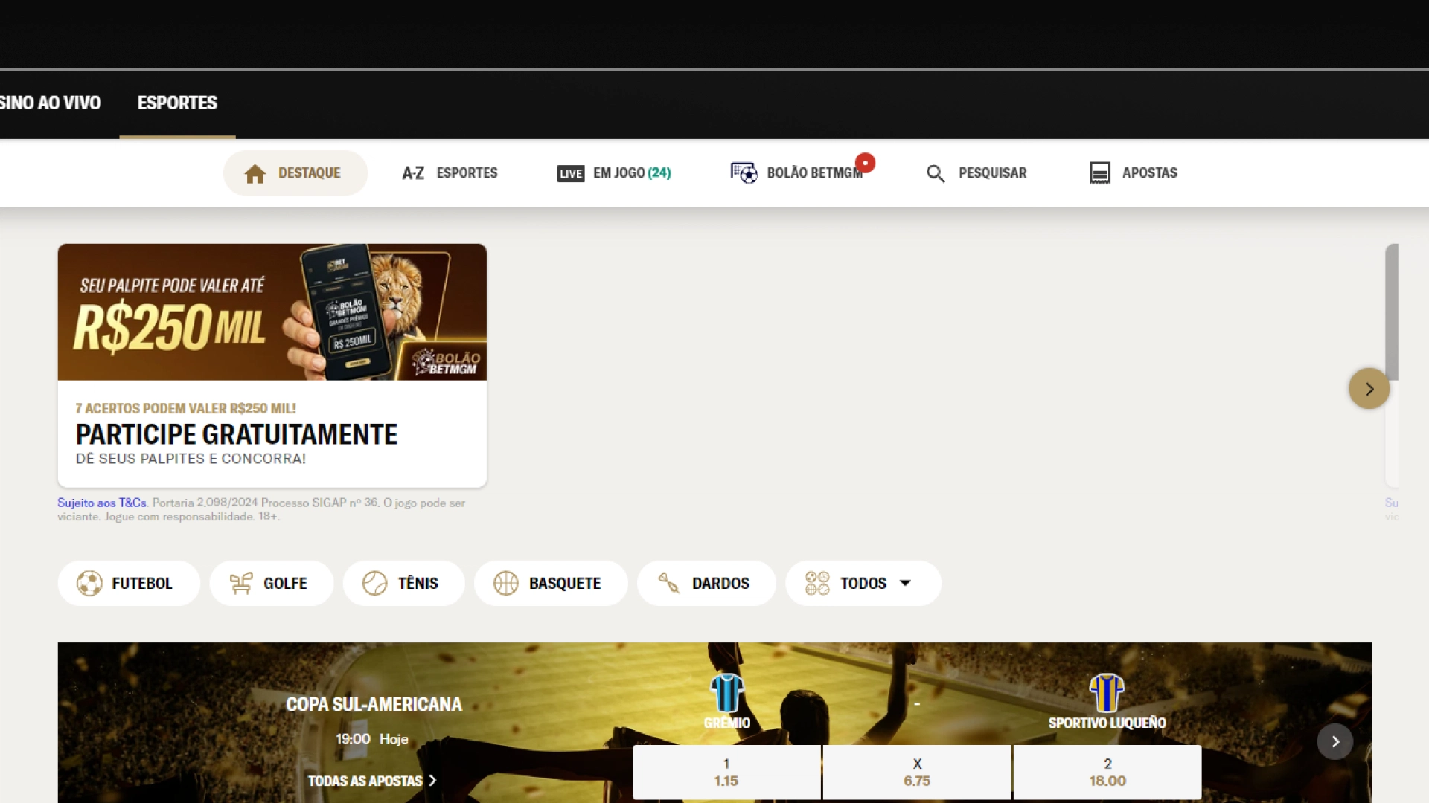Viewport: 1429px width, 803px height.
Task: Click the Golfe flag icon
Action: tap(241, 583)
